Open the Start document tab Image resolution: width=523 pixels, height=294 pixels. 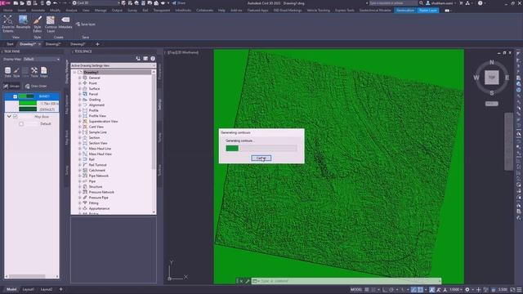pos(10,44)
